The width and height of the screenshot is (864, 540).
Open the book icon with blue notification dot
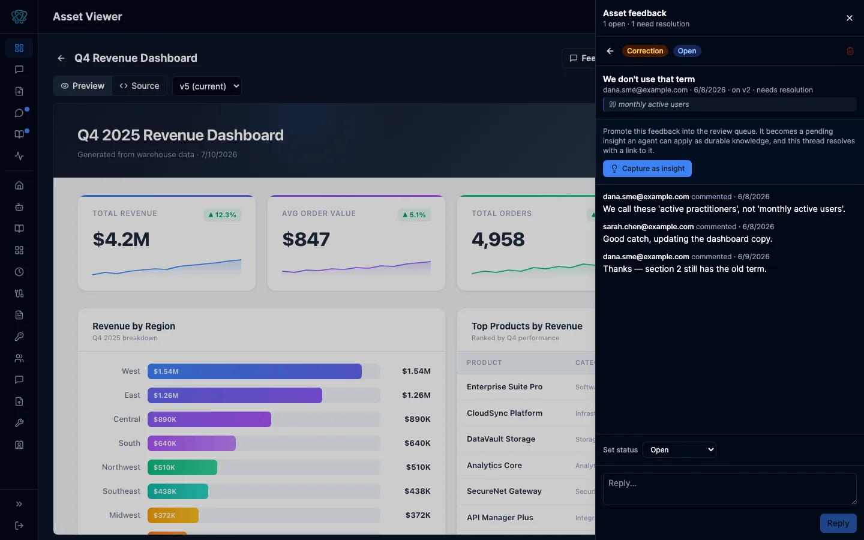tap(19, 134)
